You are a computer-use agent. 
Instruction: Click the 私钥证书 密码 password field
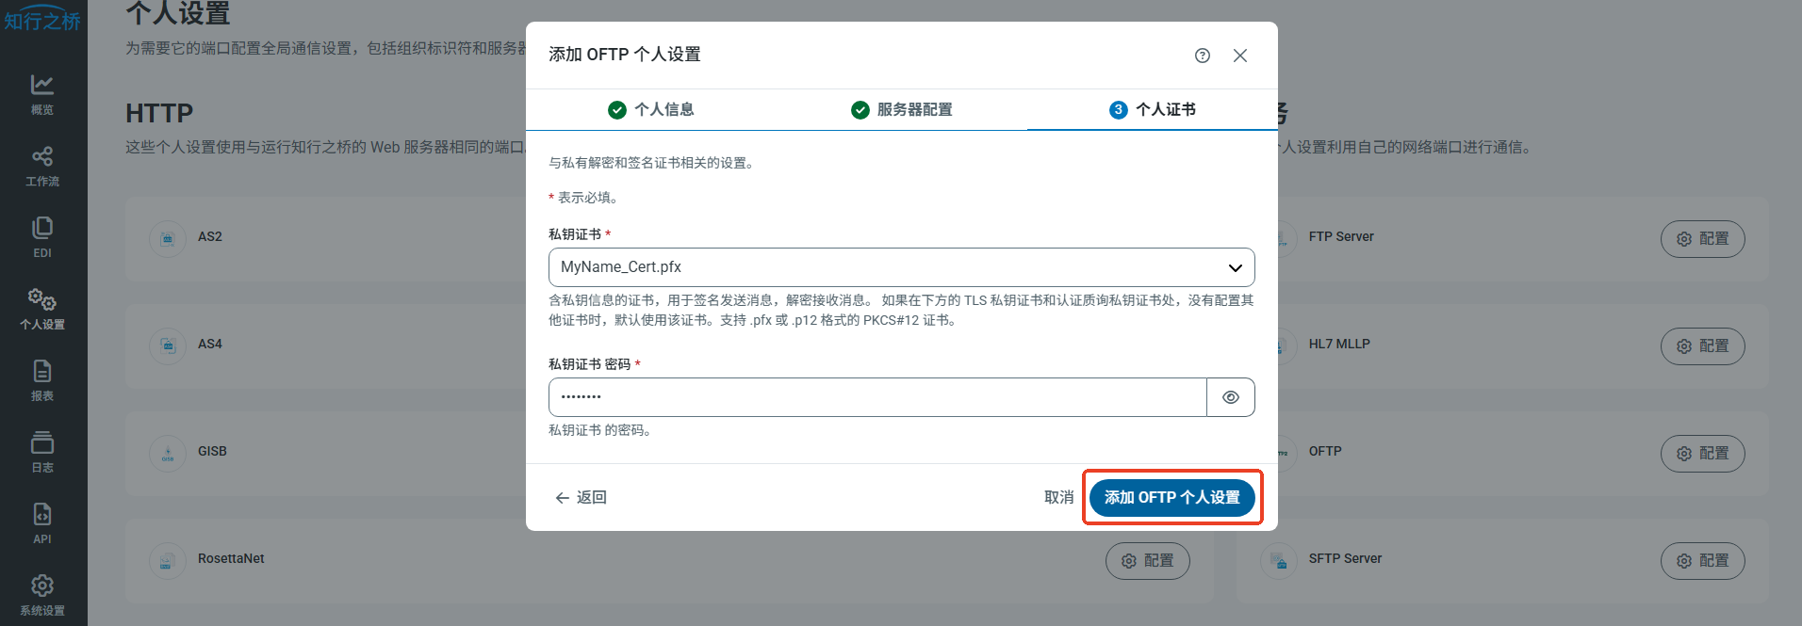tap(876, 397)
